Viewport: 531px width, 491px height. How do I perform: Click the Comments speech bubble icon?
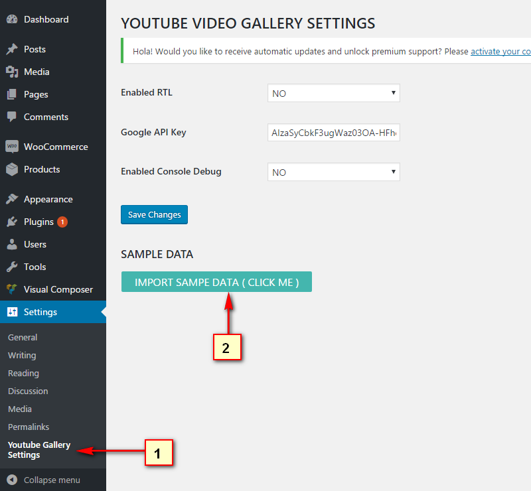point(12,117)
